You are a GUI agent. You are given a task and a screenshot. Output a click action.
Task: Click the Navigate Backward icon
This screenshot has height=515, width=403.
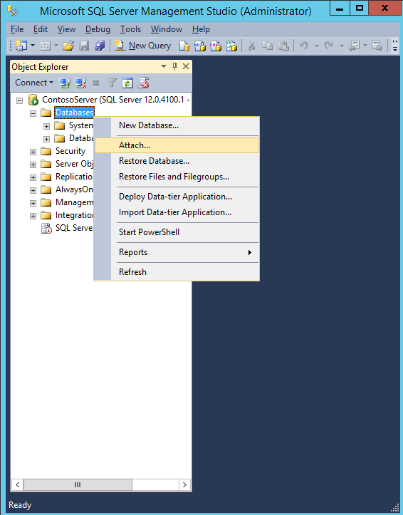pyautogui.click(x=354, y=46)
